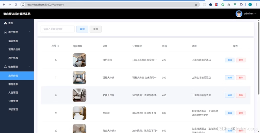Viewport: 260px width, 133px height.
Task: Delete the 宋雅大床房 row
Action: coord(241,95)
